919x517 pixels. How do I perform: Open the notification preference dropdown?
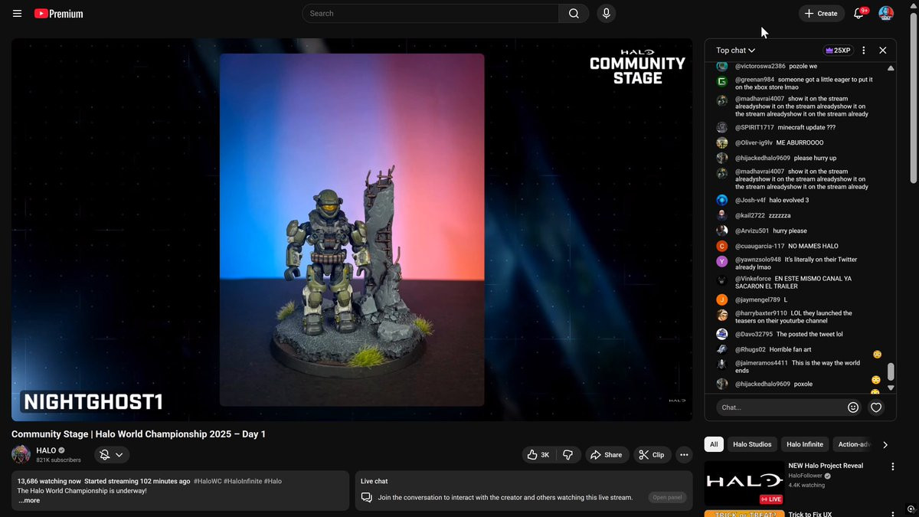pyautogui.click(x=112, y=455)
